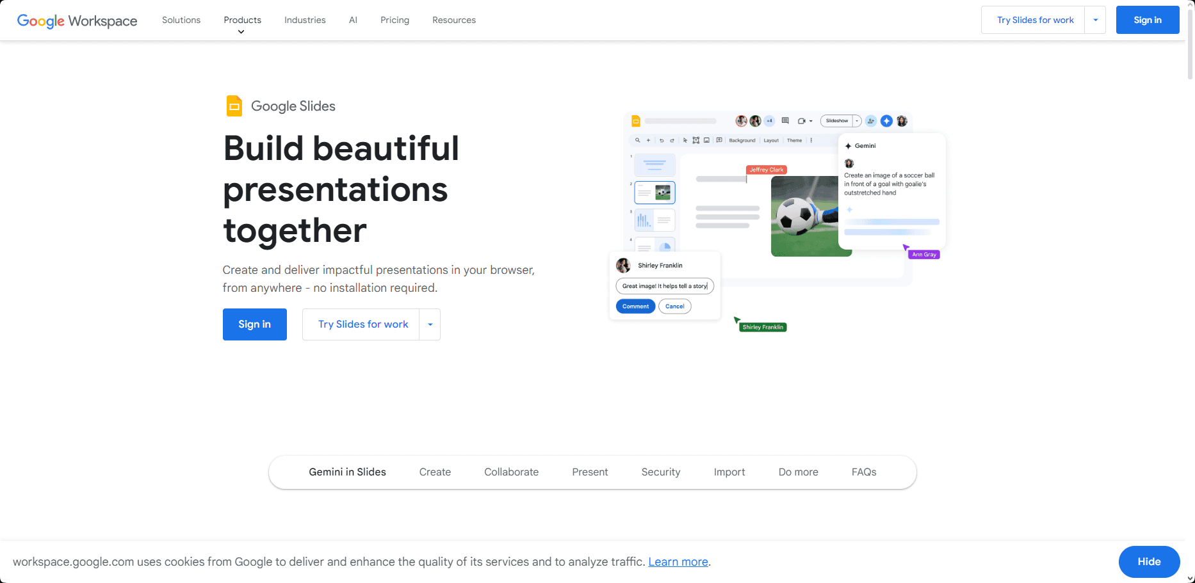The width and height of the screenshot is (1195, 583).
Task: Jump to the Security section
Action: click(661, 472)
